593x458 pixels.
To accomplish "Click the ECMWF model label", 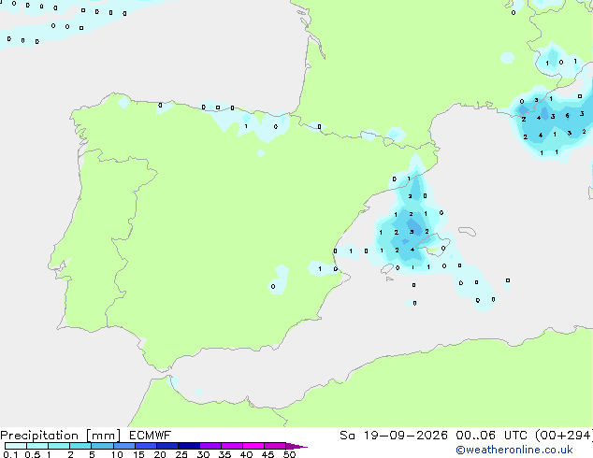I will pos(151,436).
